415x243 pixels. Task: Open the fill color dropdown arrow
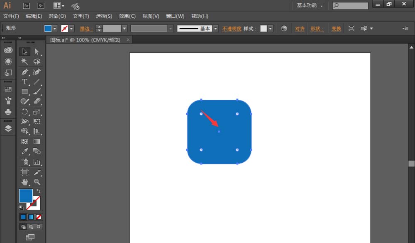(55, 29)
